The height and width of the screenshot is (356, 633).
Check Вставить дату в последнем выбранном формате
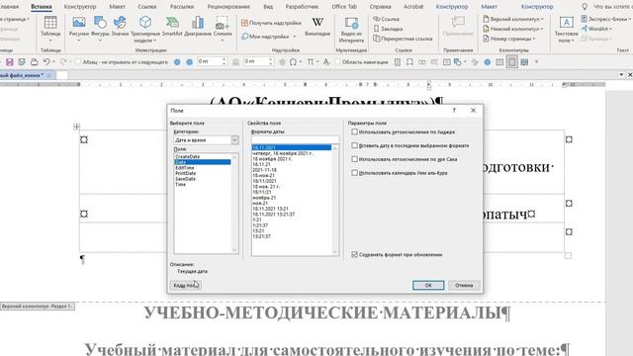click(x=354, y=145)
